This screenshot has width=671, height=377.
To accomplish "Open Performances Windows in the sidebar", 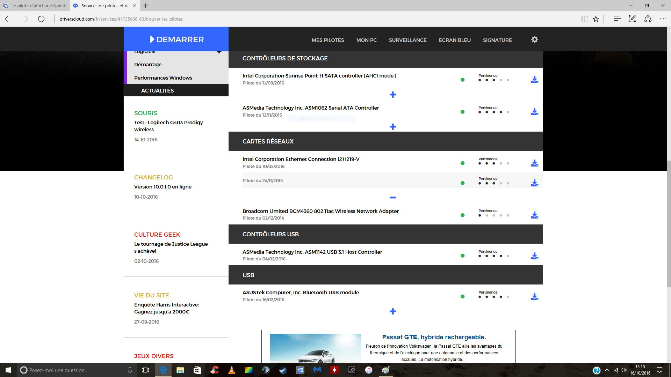I will point(163,78).
